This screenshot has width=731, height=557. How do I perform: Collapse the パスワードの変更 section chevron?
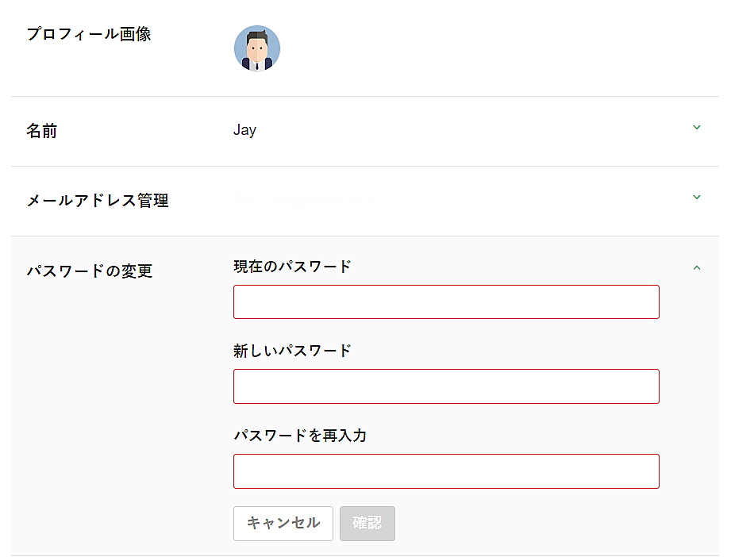click(x=697, y=268)
